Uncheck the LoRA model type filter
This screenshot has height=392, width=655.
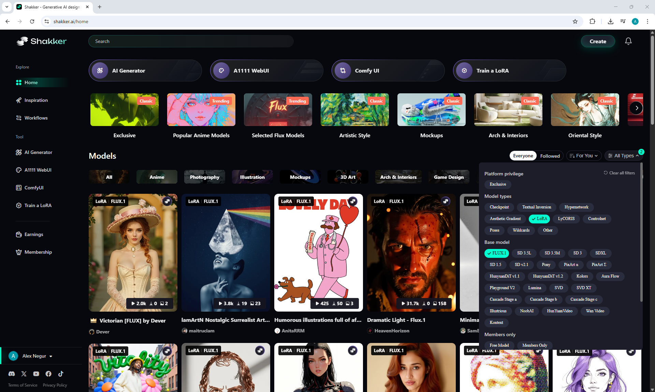539,219
